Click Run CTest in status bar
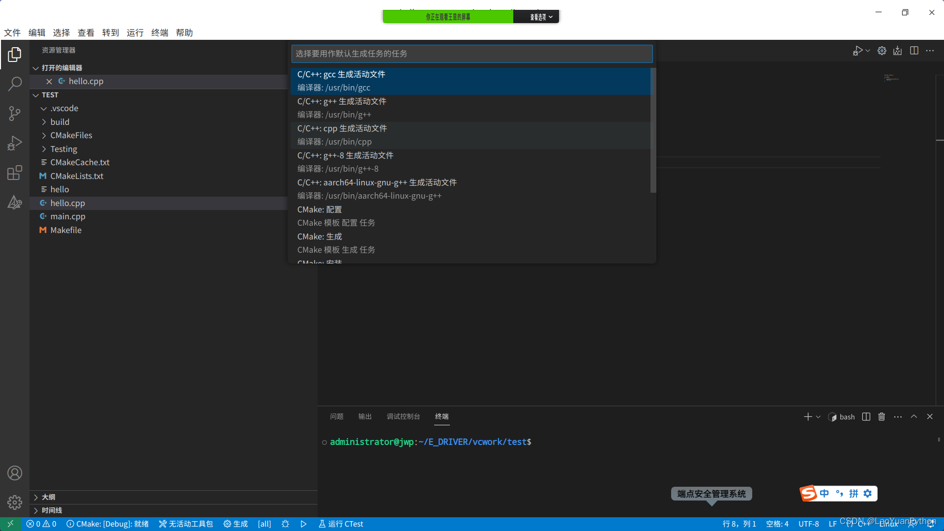This screenshot has width=944, height=531. [341, 524]
